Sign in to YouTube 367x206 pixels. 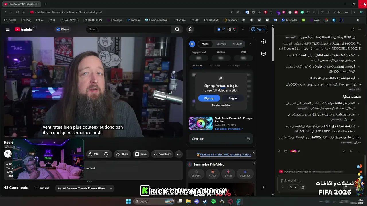point(258,29)
